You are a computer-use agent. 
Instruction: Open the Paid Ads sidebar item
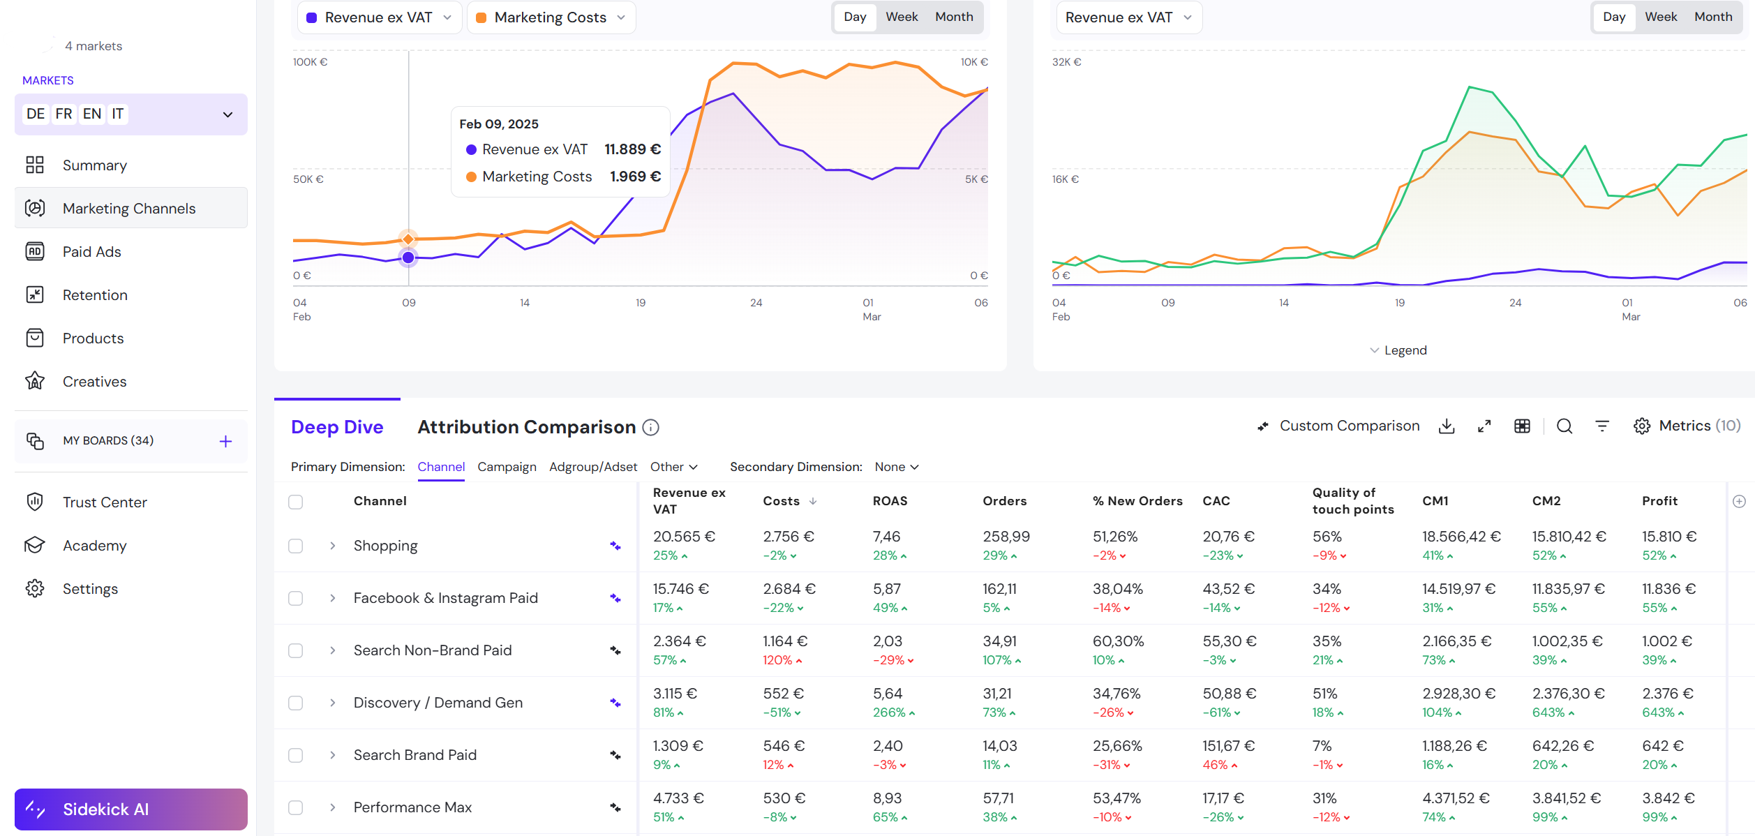(91, 252)
